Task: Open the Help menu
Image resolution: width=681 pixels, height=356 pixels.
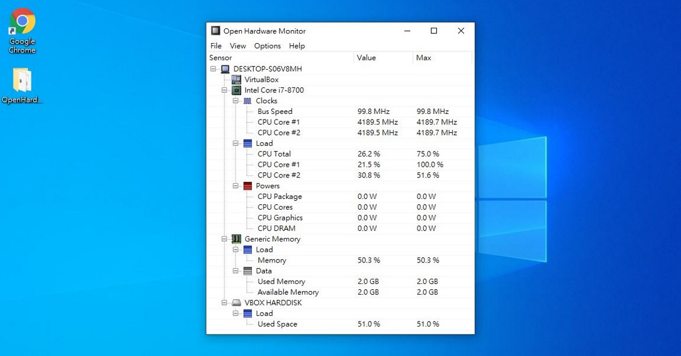Action: (297, 46)
